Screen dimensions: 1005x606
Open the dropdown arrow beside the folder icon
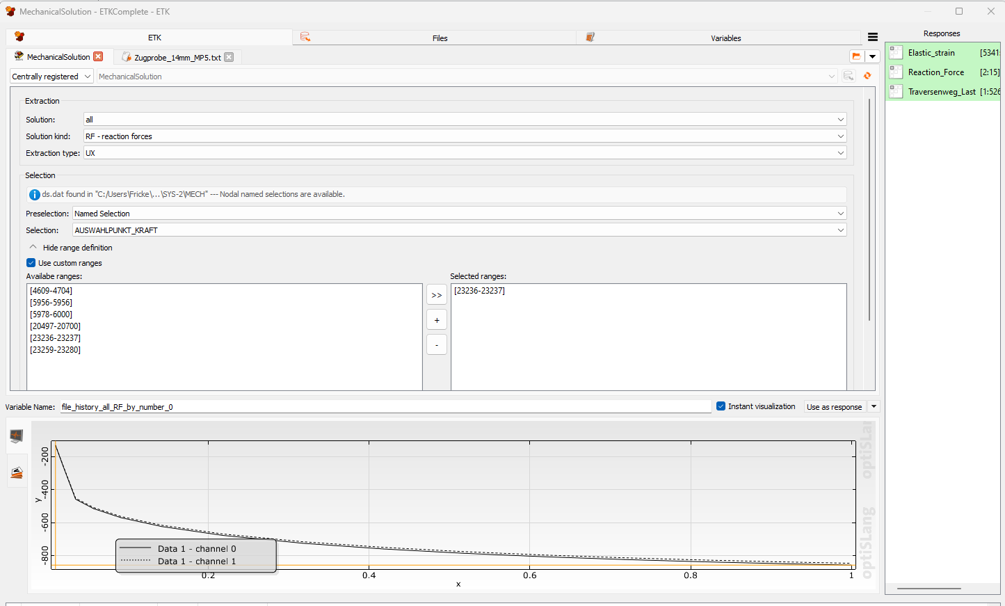(872, 56)
